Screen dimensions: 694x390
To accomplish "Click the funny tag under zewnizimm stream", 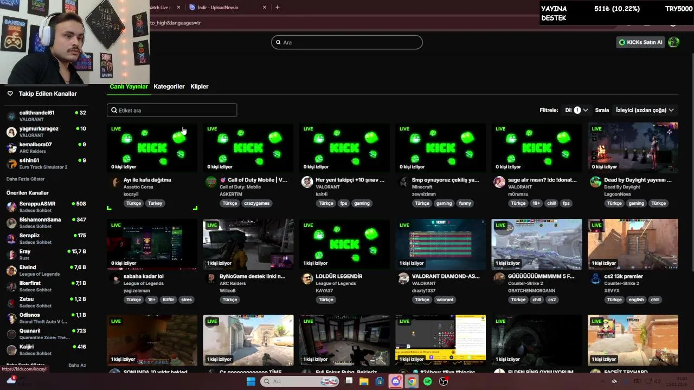I will coord(465,203).
